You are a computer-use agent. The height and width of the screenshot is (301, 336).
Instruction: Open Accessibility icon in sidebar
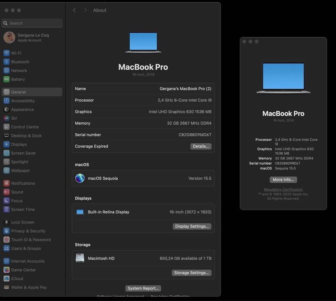point(6,101)
